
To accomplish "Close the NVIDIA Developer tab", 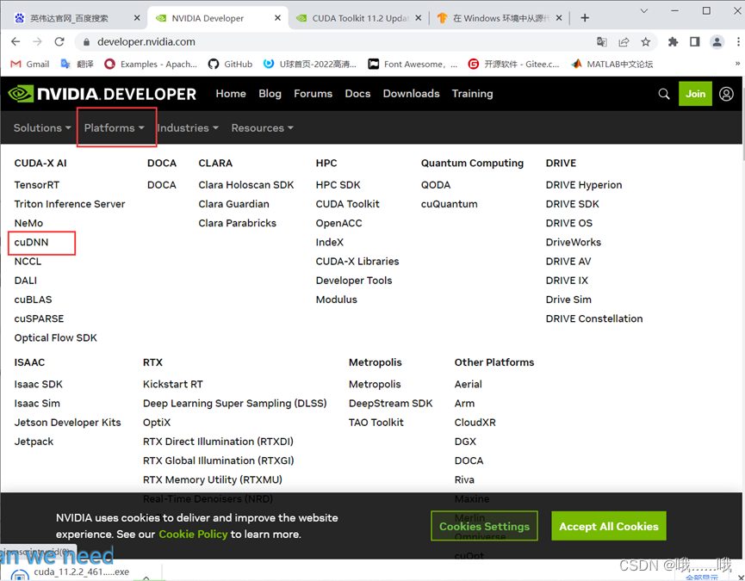I will click(x=277, y=18).
